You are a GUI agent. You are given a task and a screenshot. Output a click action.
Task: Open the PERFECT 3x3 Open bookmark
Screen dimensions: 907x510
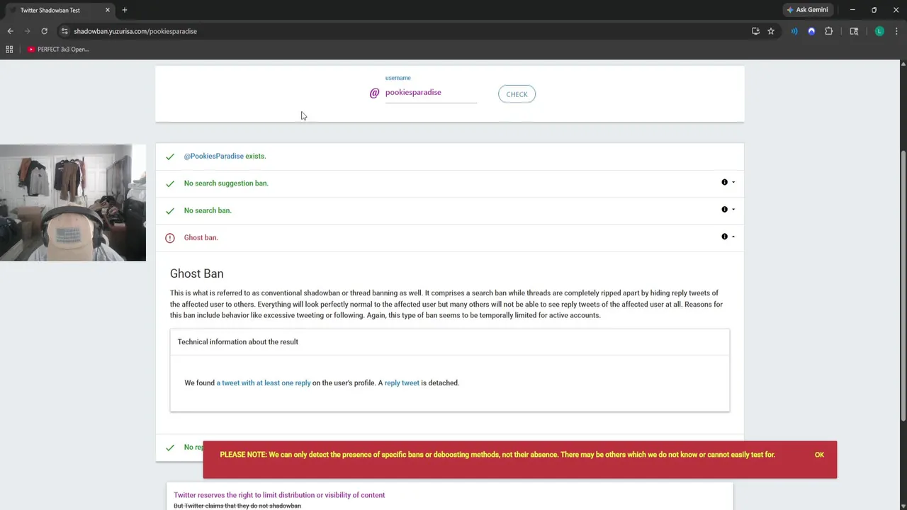(x=58, y=50)
